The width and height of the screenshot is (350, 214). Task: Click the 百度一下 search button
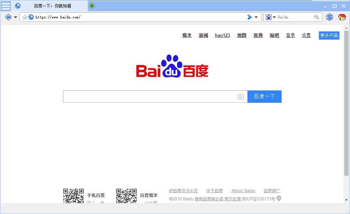tap(265, 97)
